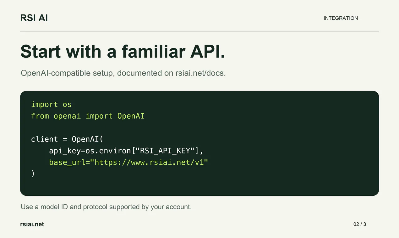The height and width of the screenshot is (238, 399).
Task: Click the model ID and protocol note
Action: click(106, 207)
